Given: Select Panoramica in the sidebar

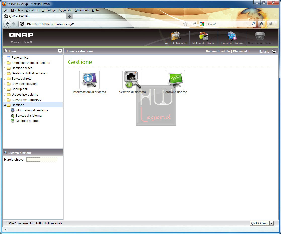Looking at the screenshot, I should (20, 58).
